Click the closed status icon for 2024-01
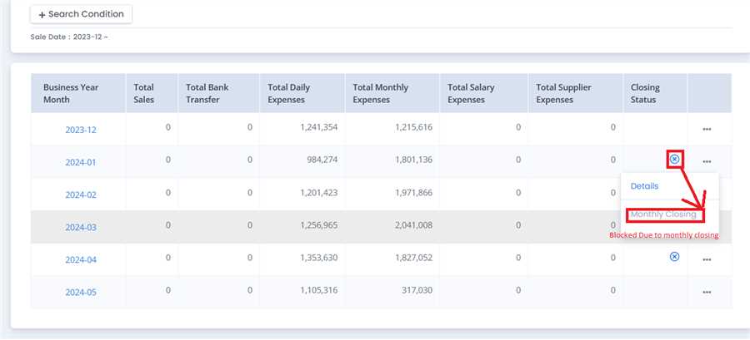750x340 pixels. tap(675, 159)
